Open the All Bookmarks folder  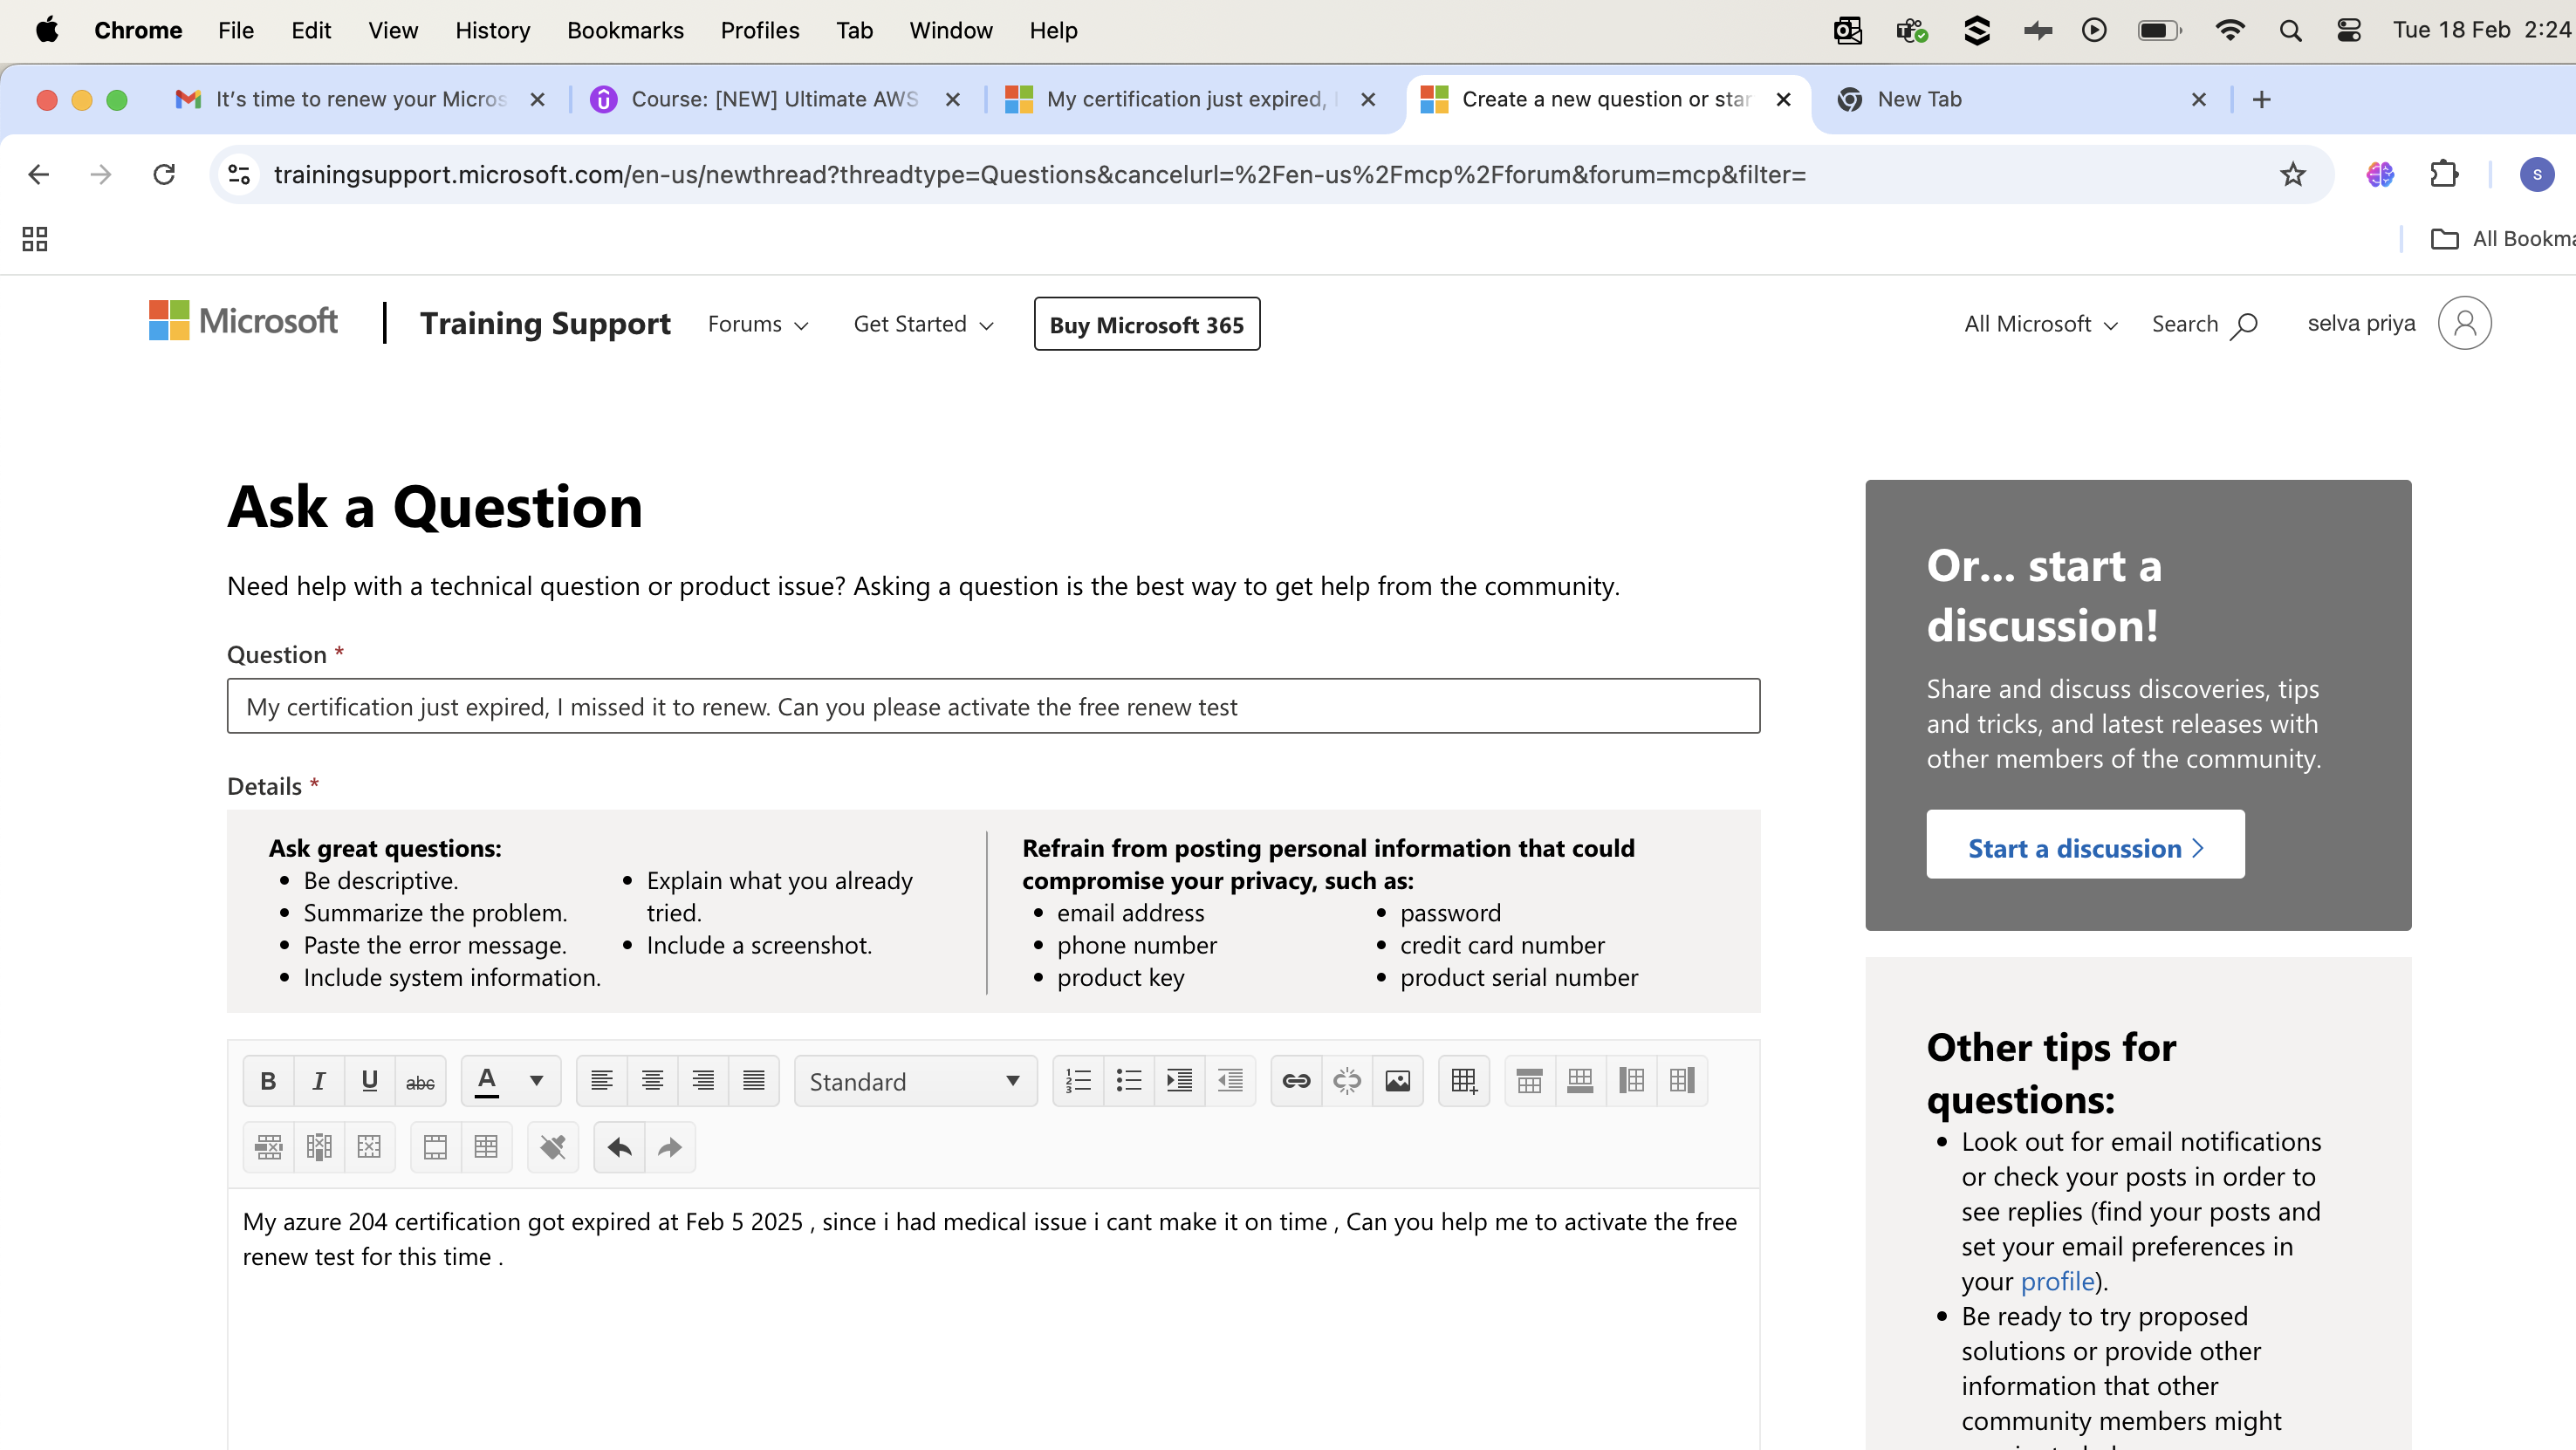click(x=2501, y=239)
